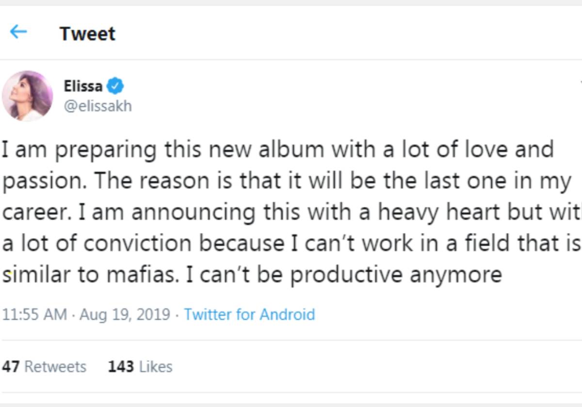
Task: View the 47 Retweets list
Action: click(44, 367)
